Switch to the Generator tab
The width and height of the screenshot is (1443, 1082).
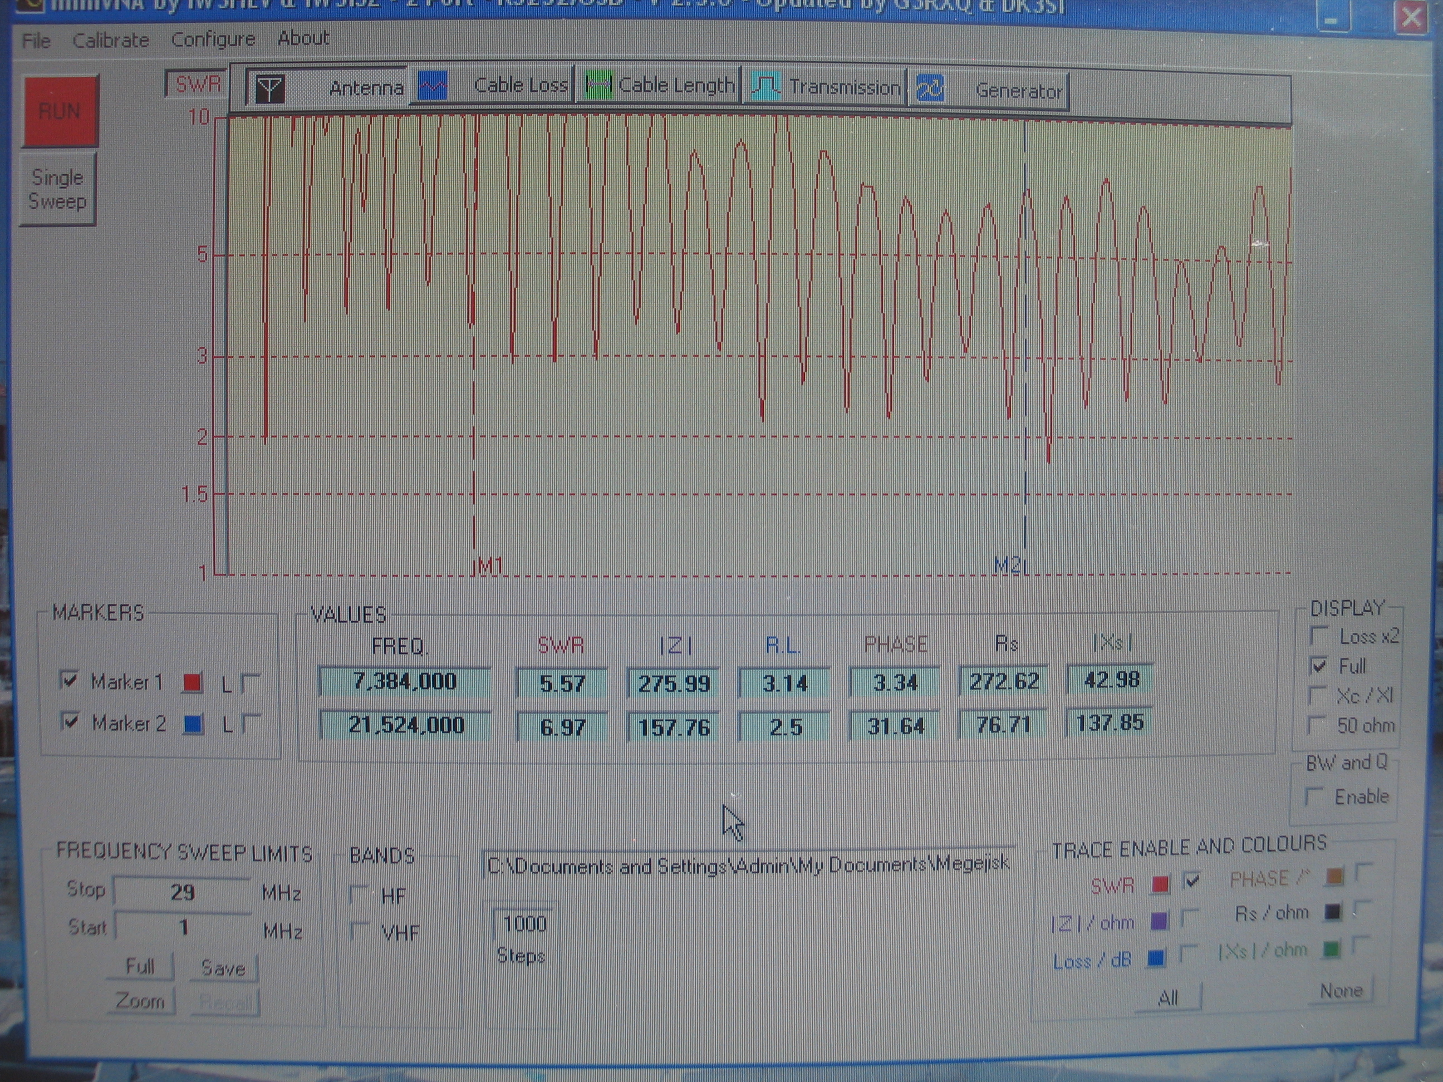tap(989, 90)
